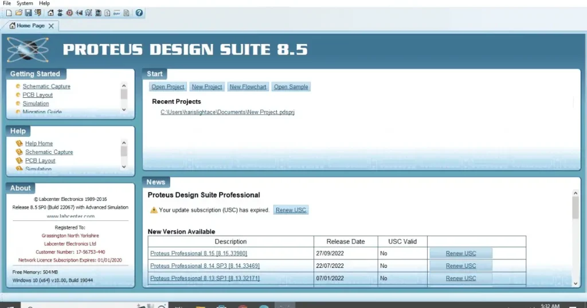Open the Help menu

(x=44, y=3)
